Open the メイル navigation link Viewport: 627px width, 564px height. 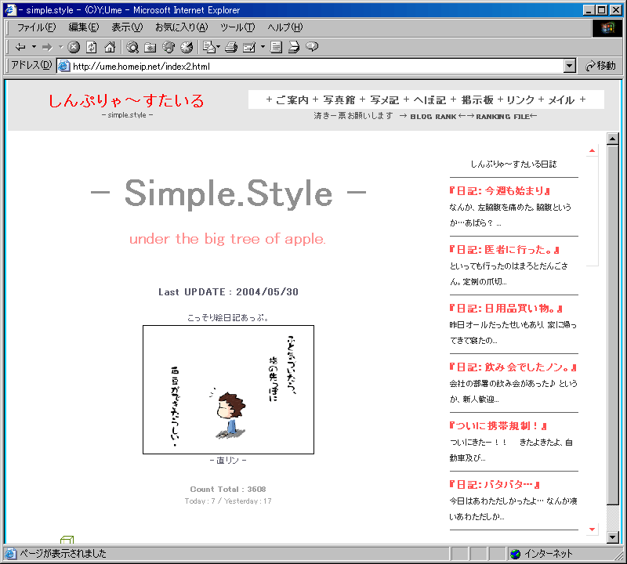(561, 100)
